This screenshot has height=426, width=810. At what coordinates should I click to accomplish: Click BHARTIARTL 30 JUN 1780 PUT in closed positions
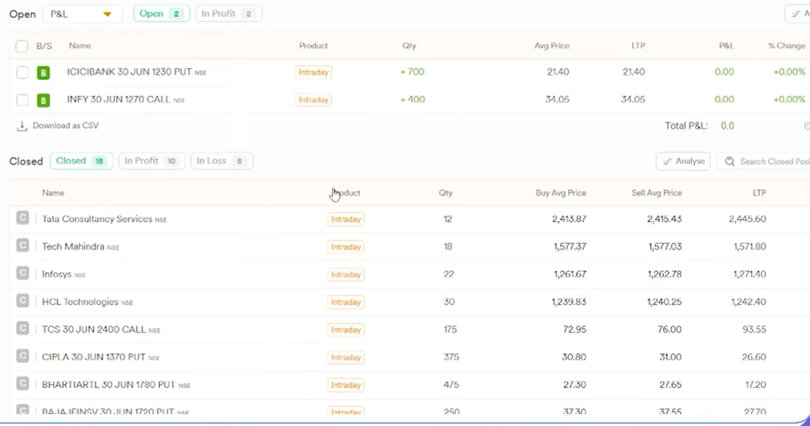pyautogui.click(x=108, y=385)
